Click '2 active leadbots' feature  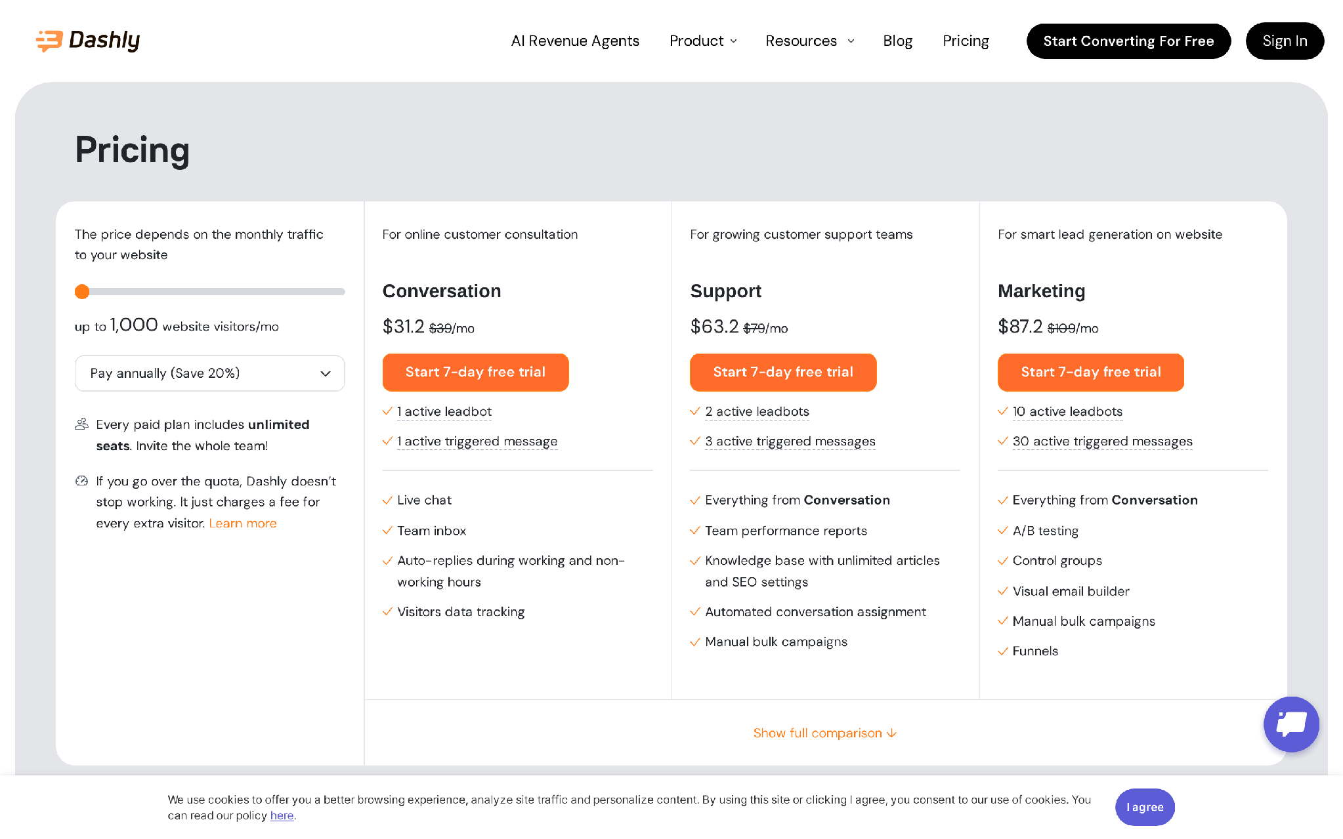pyautogui.click(x=757, y=411)
